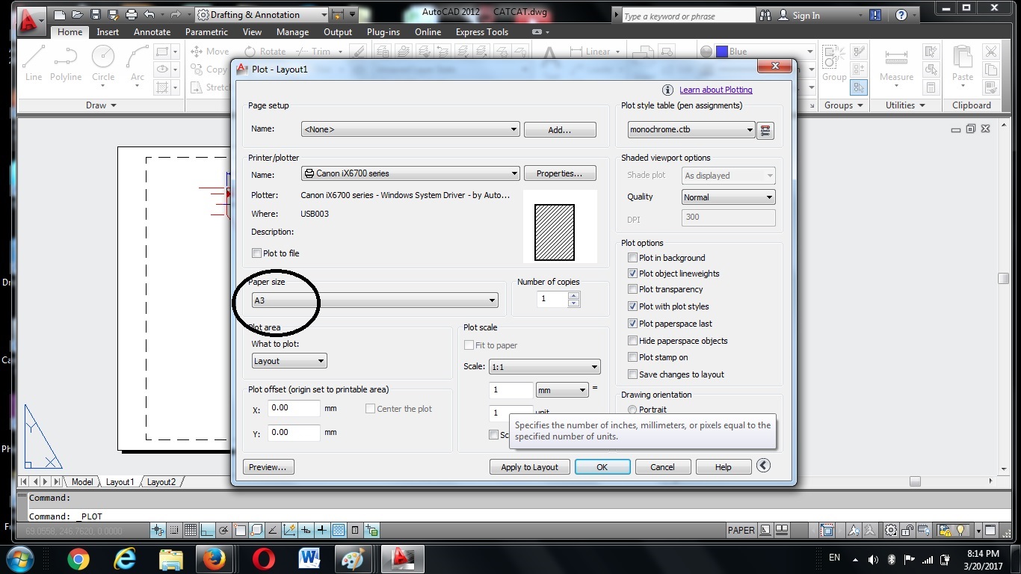Check Plot in background option
The height and width of the screenshot is (574, 1021).
pyautogui.click(x=633, y=258)
